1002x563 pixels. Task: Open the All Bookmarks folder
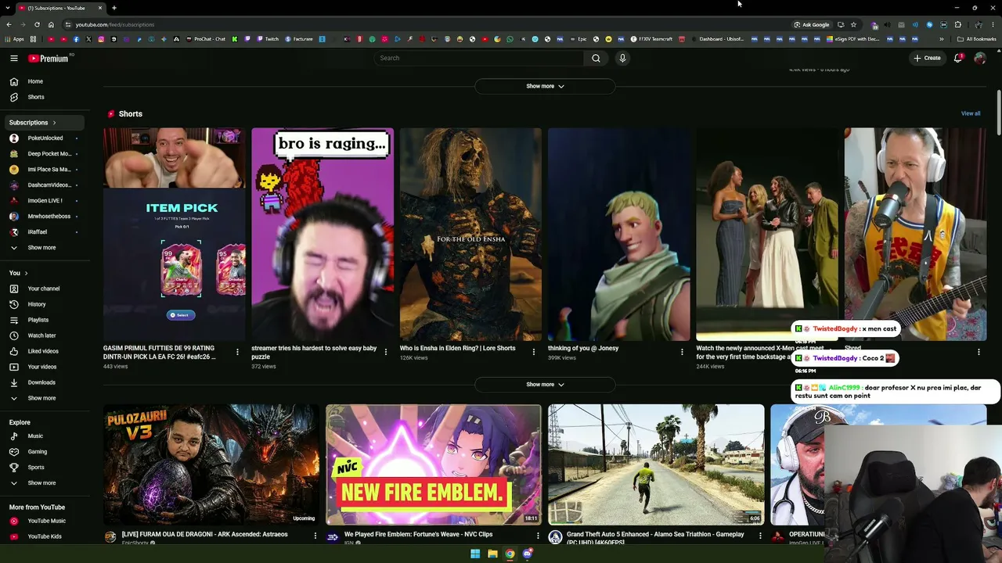click(x=976, y=39)
